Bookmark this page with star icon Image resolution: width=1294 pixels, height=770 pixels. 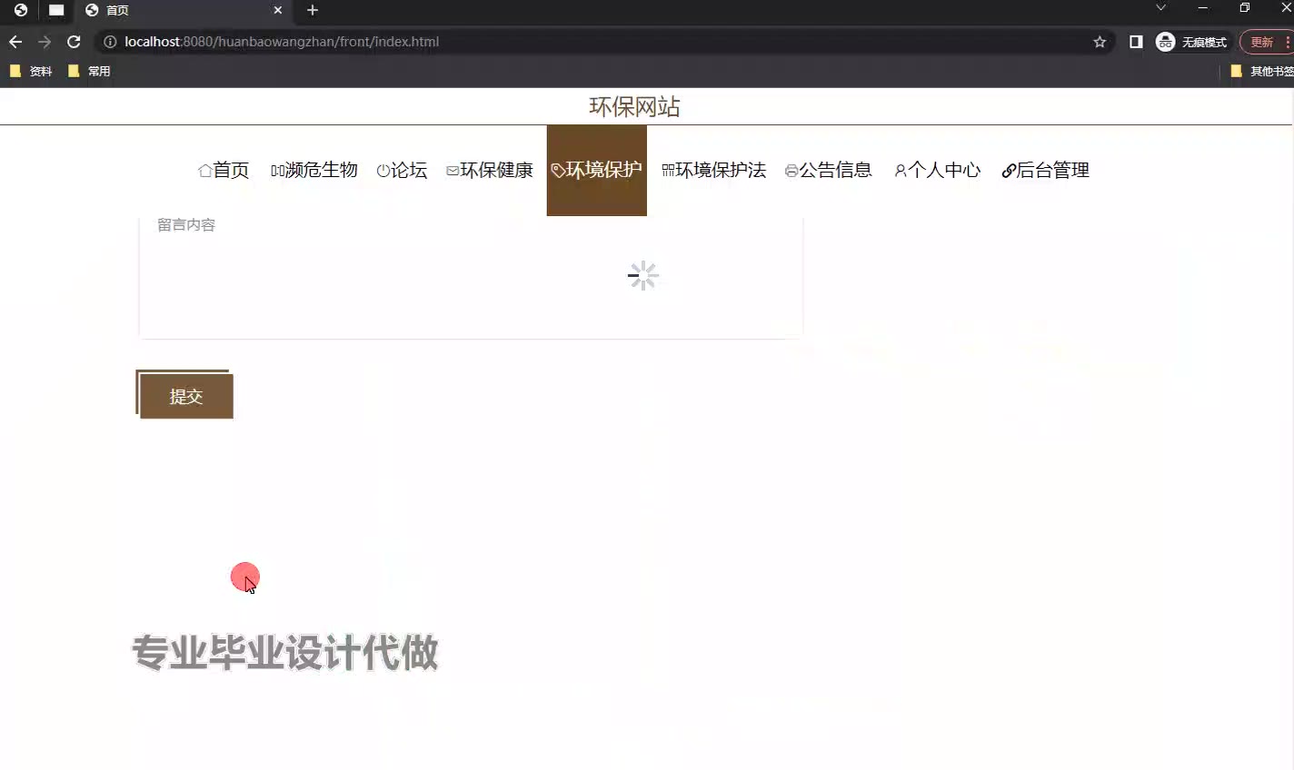1100,42
